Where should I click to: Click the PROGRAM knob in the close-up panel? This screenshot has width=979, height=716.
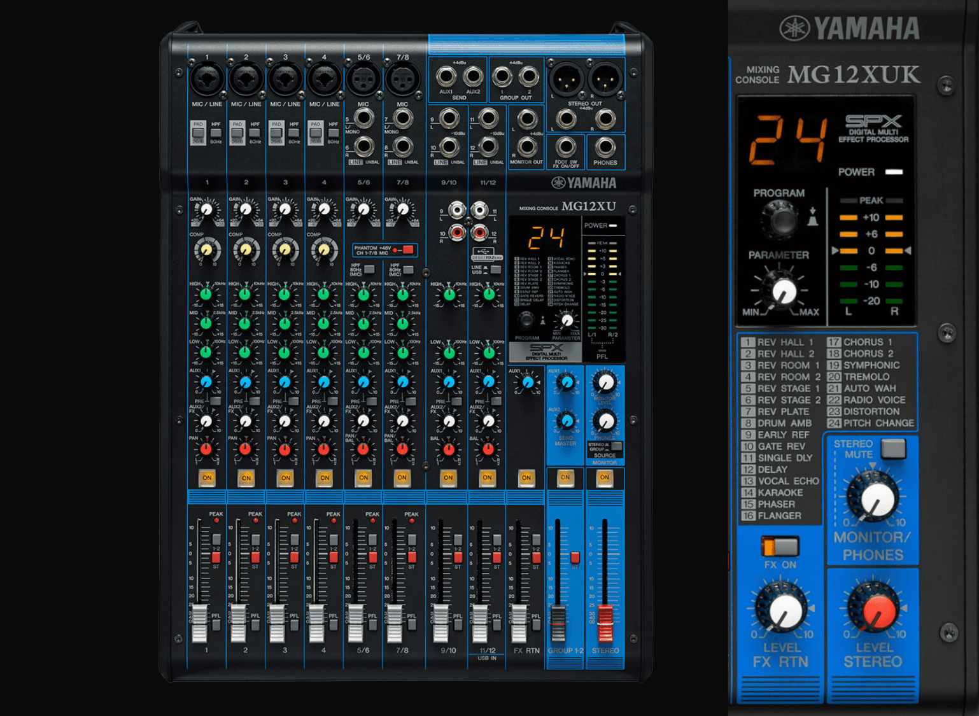click(x=780, y=220)
